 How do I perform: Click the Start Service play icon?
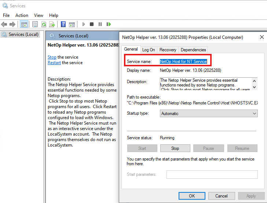pyautogui.click(x=84, y=24)
